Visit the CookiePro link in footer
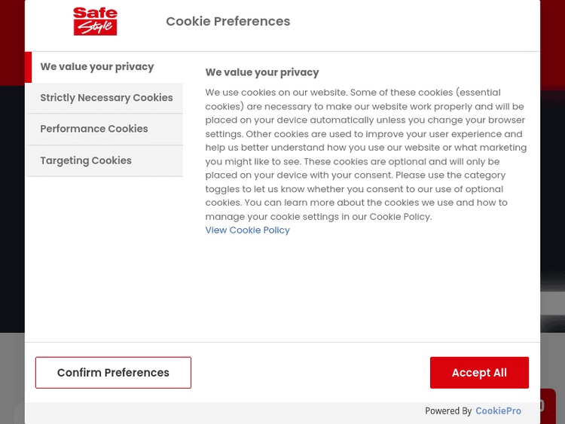 pos(498,411)
